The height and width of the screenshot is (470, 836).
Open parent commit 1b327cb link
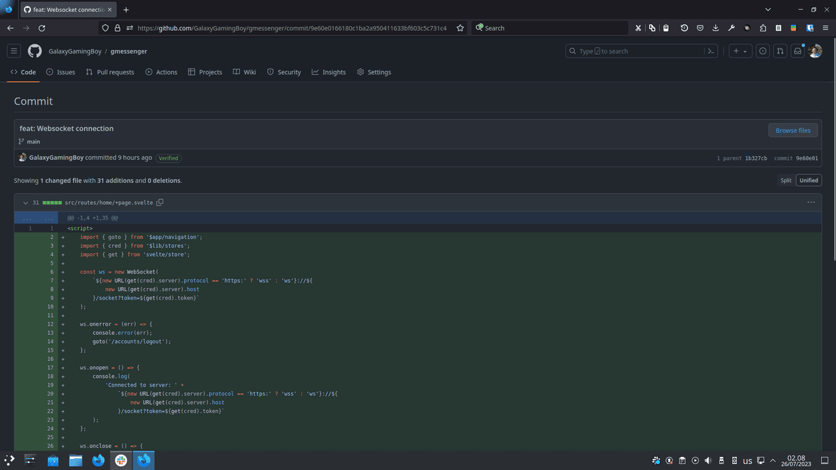(756, 158)
